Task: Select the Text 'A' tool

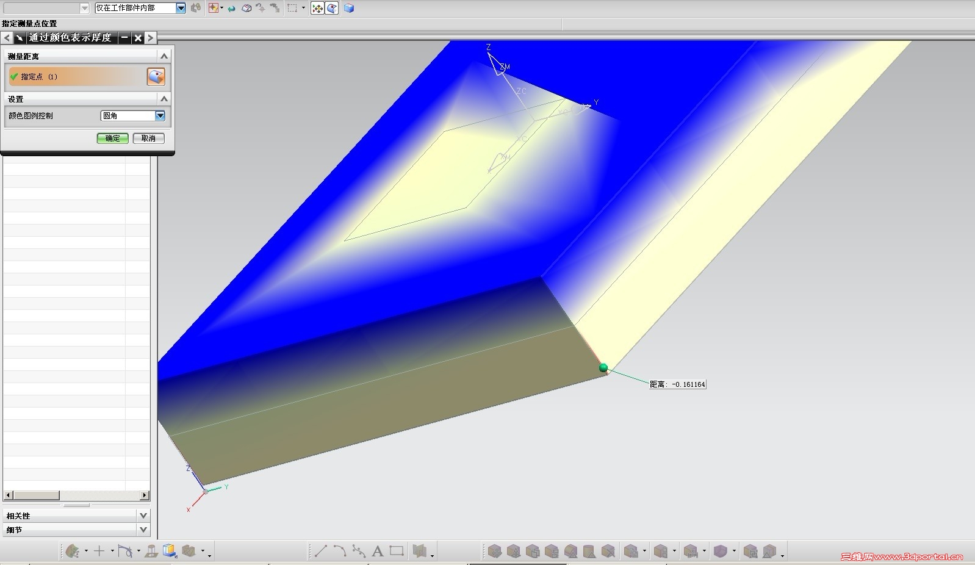Action: [x=378, y=552]
